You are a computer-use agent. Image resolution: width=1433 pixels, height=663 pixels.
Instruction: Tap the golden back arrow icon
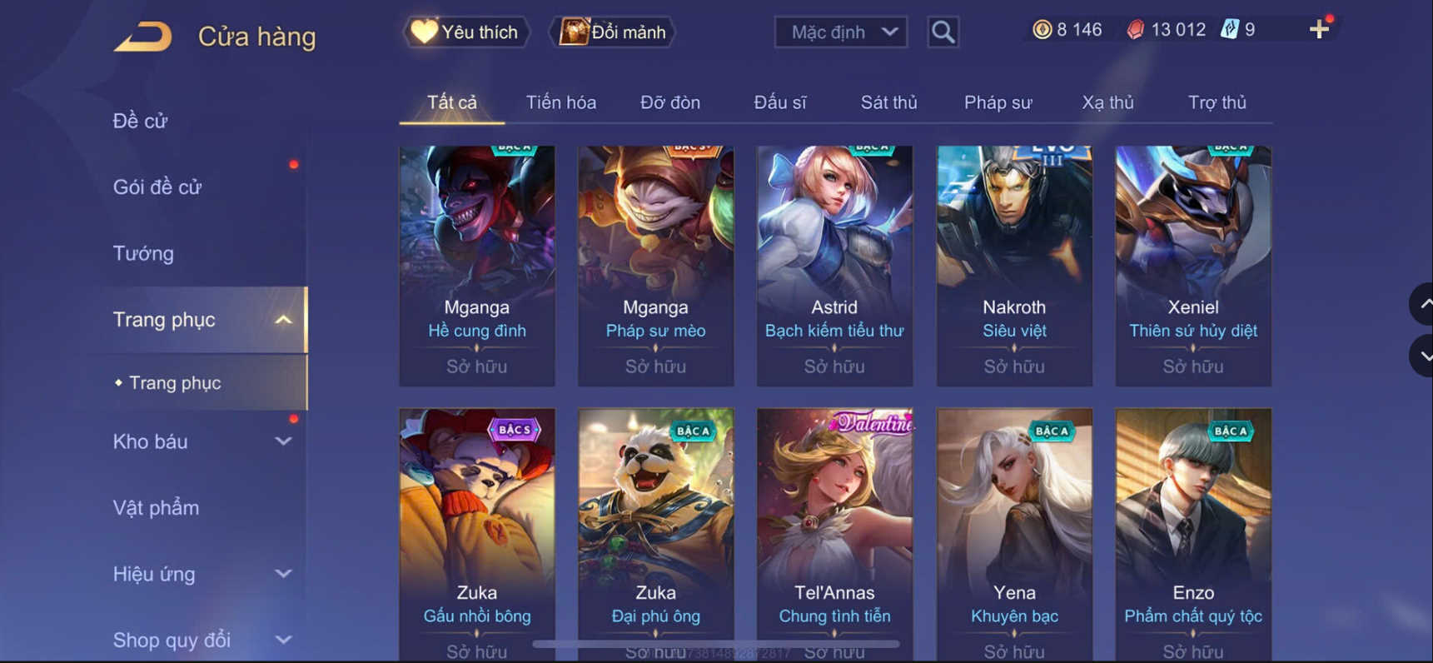point(143,37)
